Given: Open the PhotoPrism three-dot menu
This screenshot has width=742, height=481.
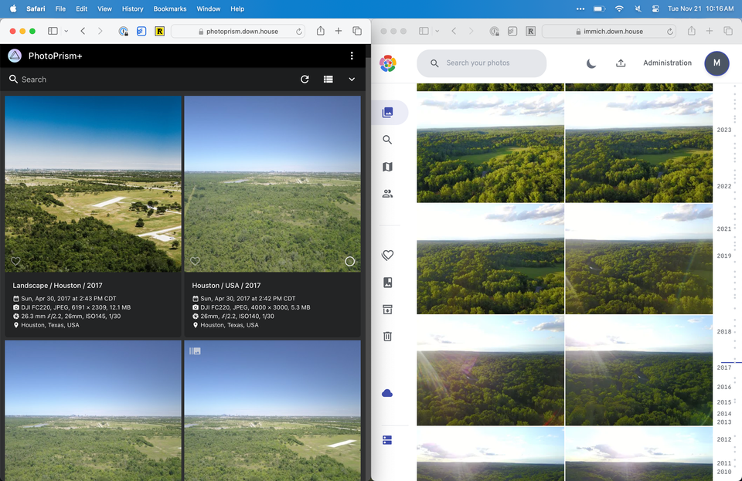Looking at the screenshot, I should click(352, 56).
